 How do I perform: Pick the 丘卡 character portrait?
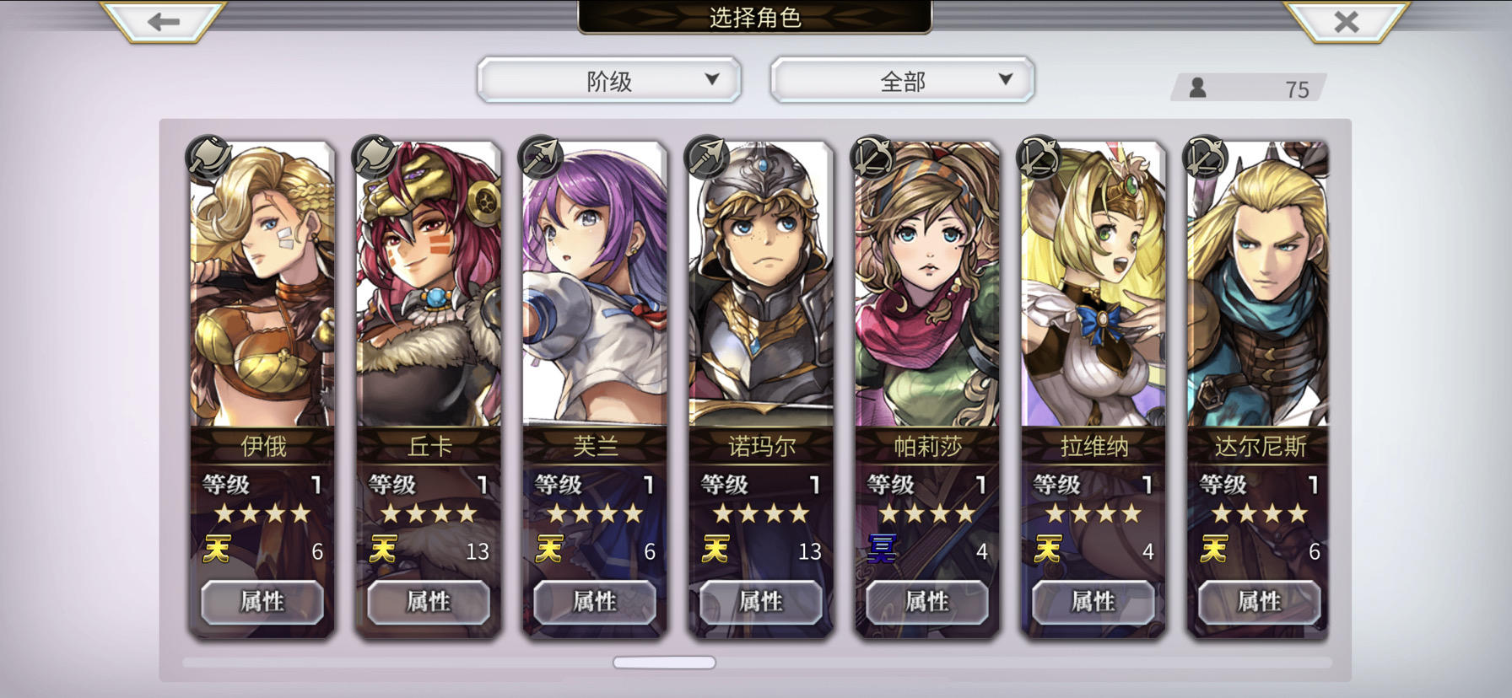click(x=429, y=284)
